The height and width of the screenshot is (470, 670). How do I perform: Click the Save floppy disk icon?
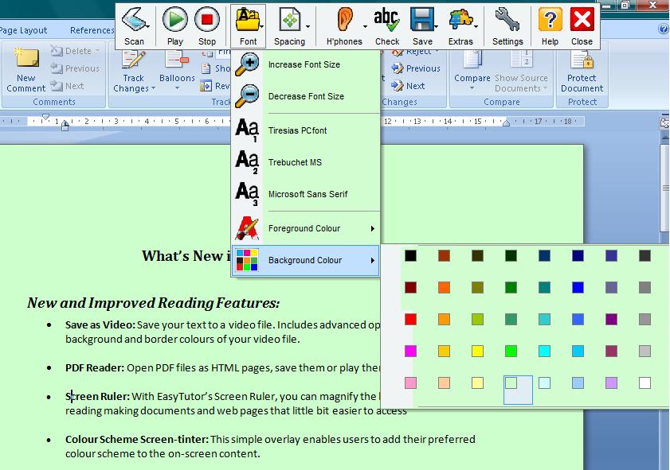(421, 20)
